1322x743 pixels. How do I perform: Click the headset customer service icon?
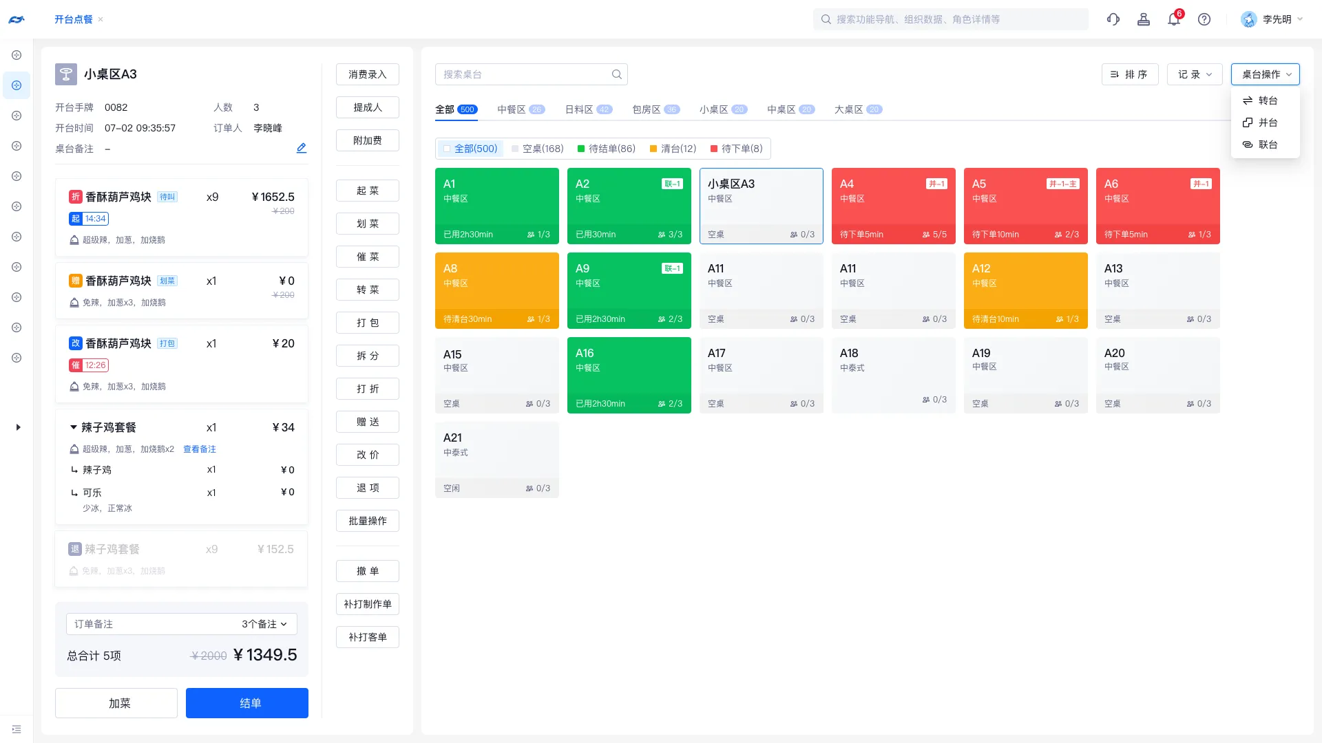(x=1113, y=19)
